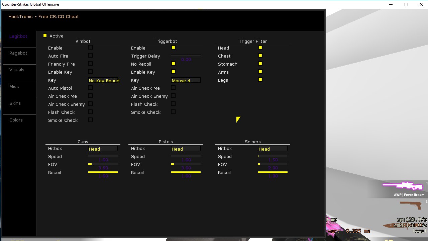Tick Aimbot Air Check Me checkbox
This screenshot has height=241, width=428.
[x=90, y=96]
